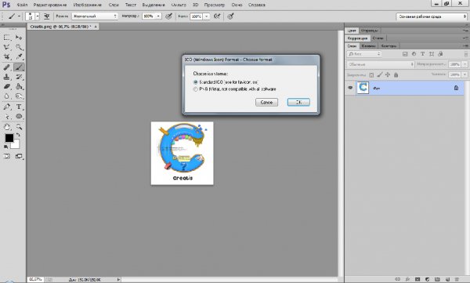This screenshot has width=470, height=283.
Task: Open the Файл menu
Action: (22, 5)
